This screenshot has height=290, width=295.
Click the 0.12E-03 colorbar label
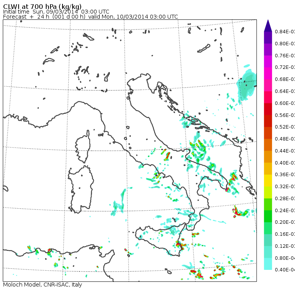pos(285,246)
